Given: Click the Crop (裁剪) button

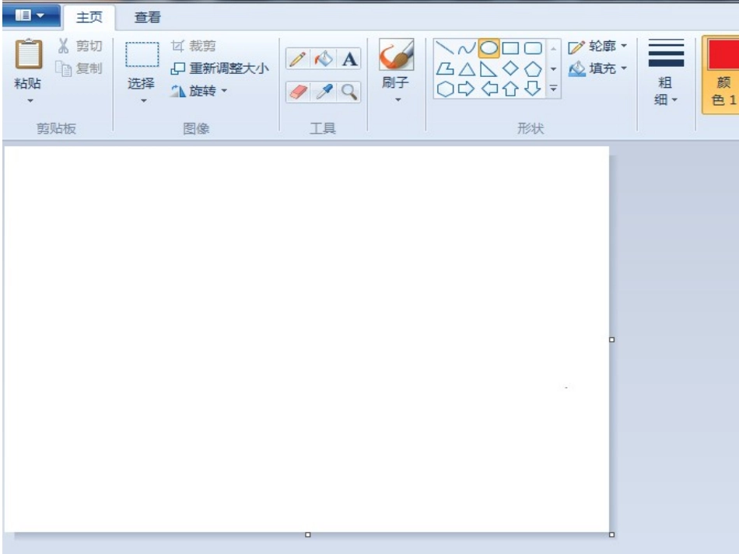Looking at the screenshot, I should coord(193,46).
